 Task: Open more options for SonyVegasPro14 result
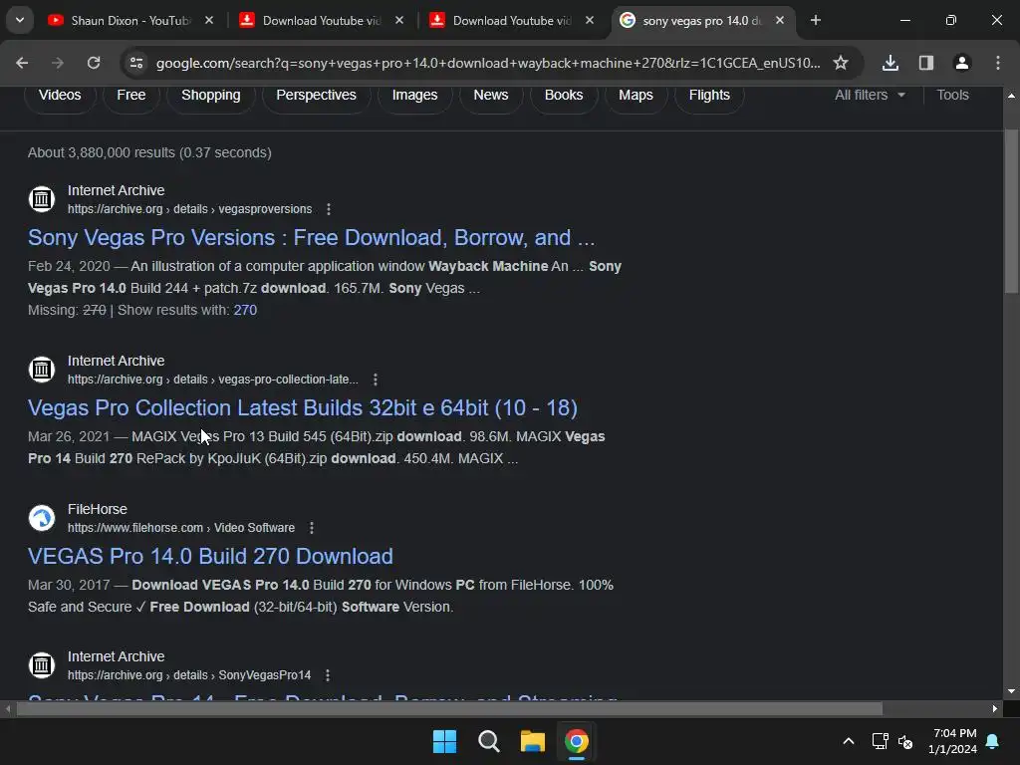[x=328, y=676]
